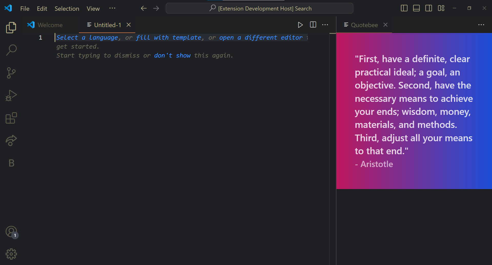Toggle the Secondary Side Bar layout button

[x=428, y=8]
